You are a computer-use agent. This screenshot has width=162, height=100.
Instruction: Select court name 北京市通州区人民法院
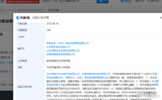tap(58, 67)
